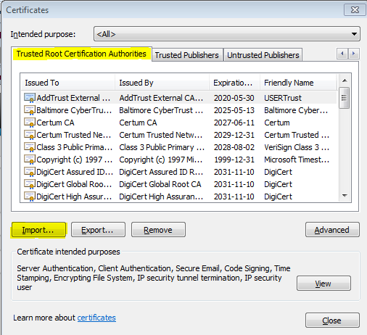Viewport: 367px width, 335px height.
Task: Click the Import... button
Action: pyautogui.click(x=38, y=230)
